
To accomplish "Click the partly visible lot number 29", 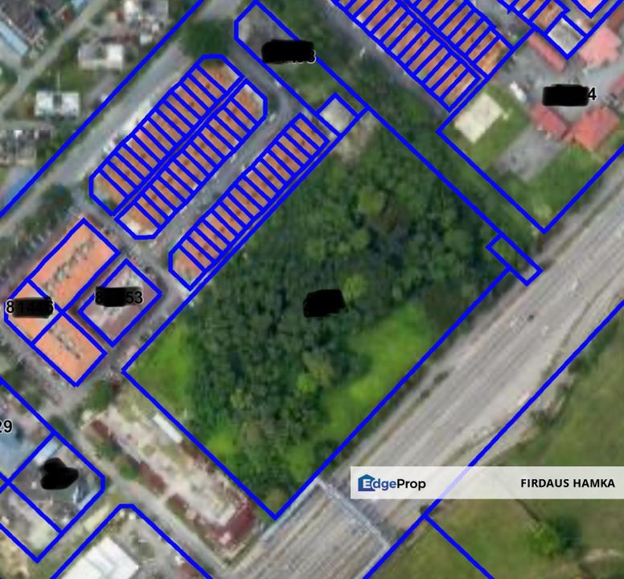I will (x=6, y=426).
